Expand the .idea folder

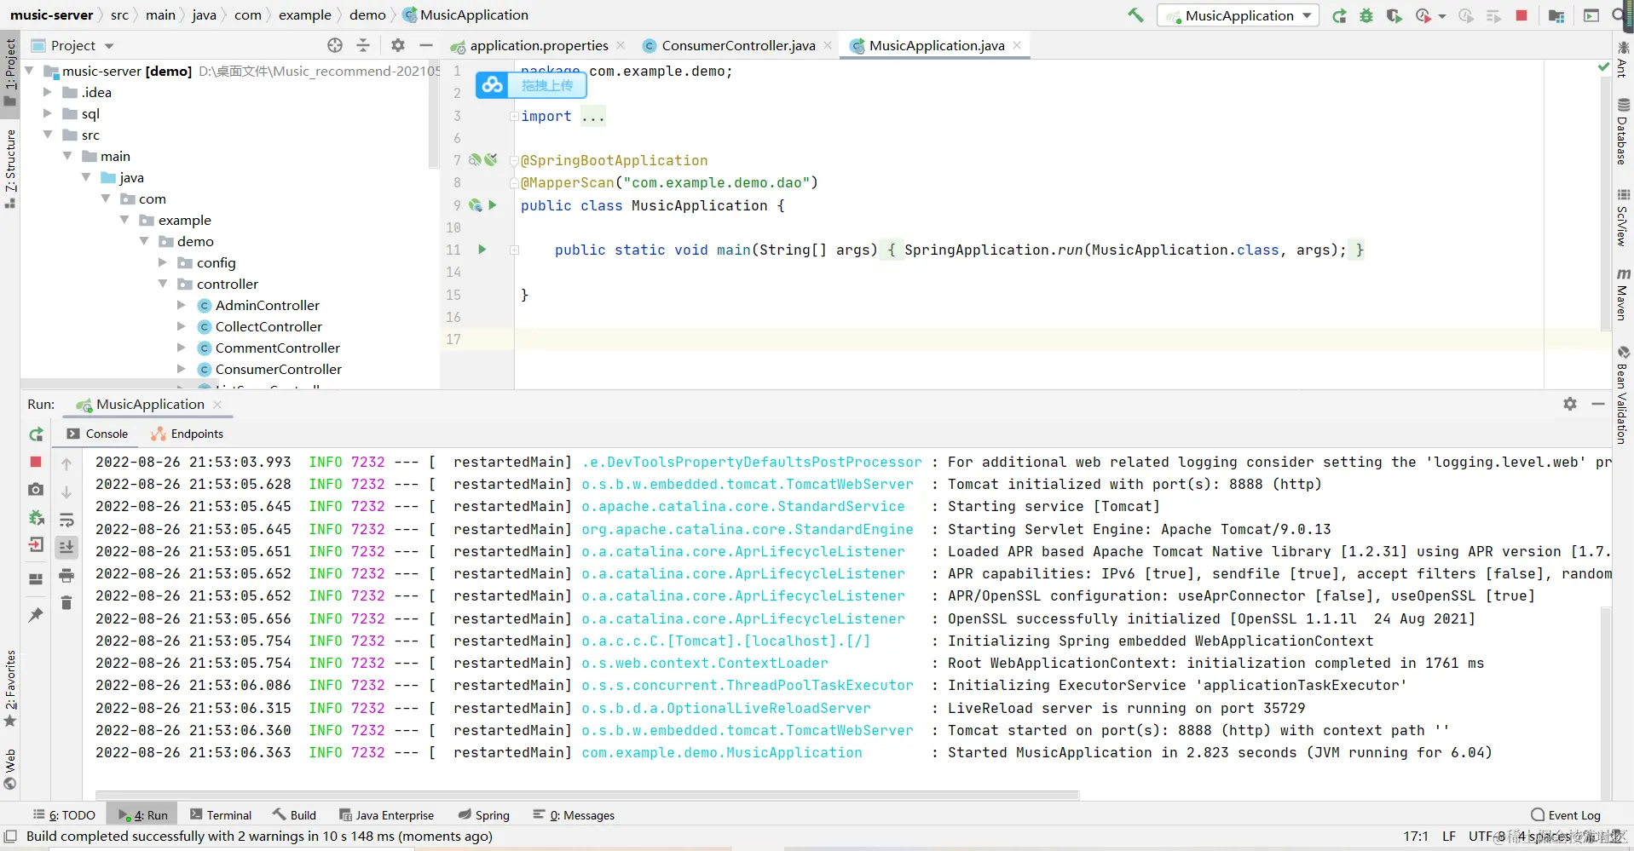pyautogui.click(x=48, y=92)
